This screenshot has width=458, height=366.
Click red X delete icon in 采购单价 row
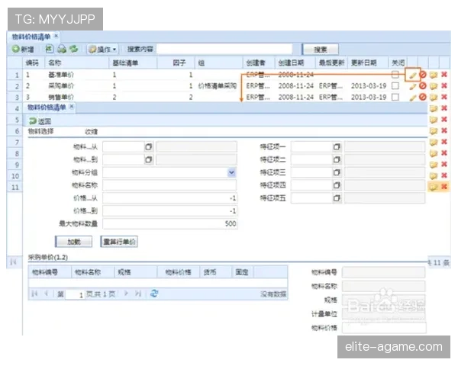pyautogui.click(x=444, y=85)
